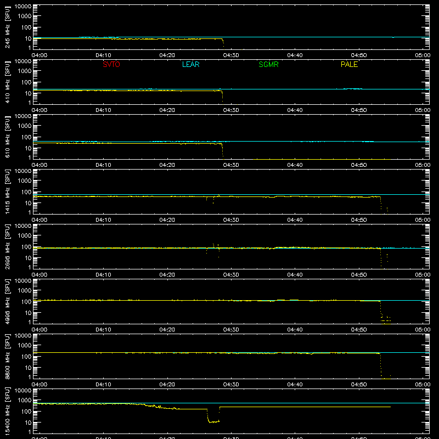Click the 10 tick label on 1415 MHz axis
The width and height of the screenshot is (439, 439).
[28, 203]
